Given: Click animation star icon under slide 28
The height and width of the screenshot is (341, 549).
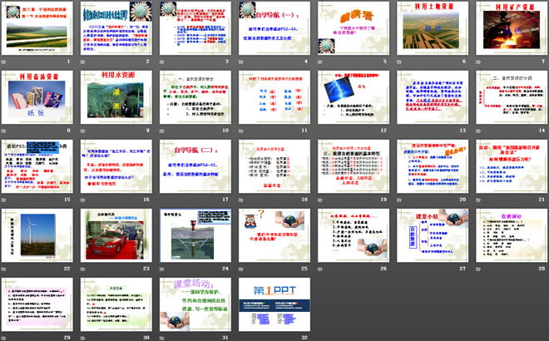Looking at the screenshot, I should 478,269.
